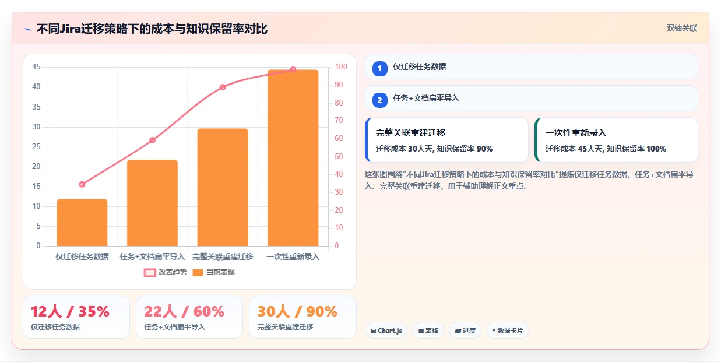This screenshot has width=721, height=362.
Task: Click the trend line point above 仅迁移任务数据
Action: (82, 184)
